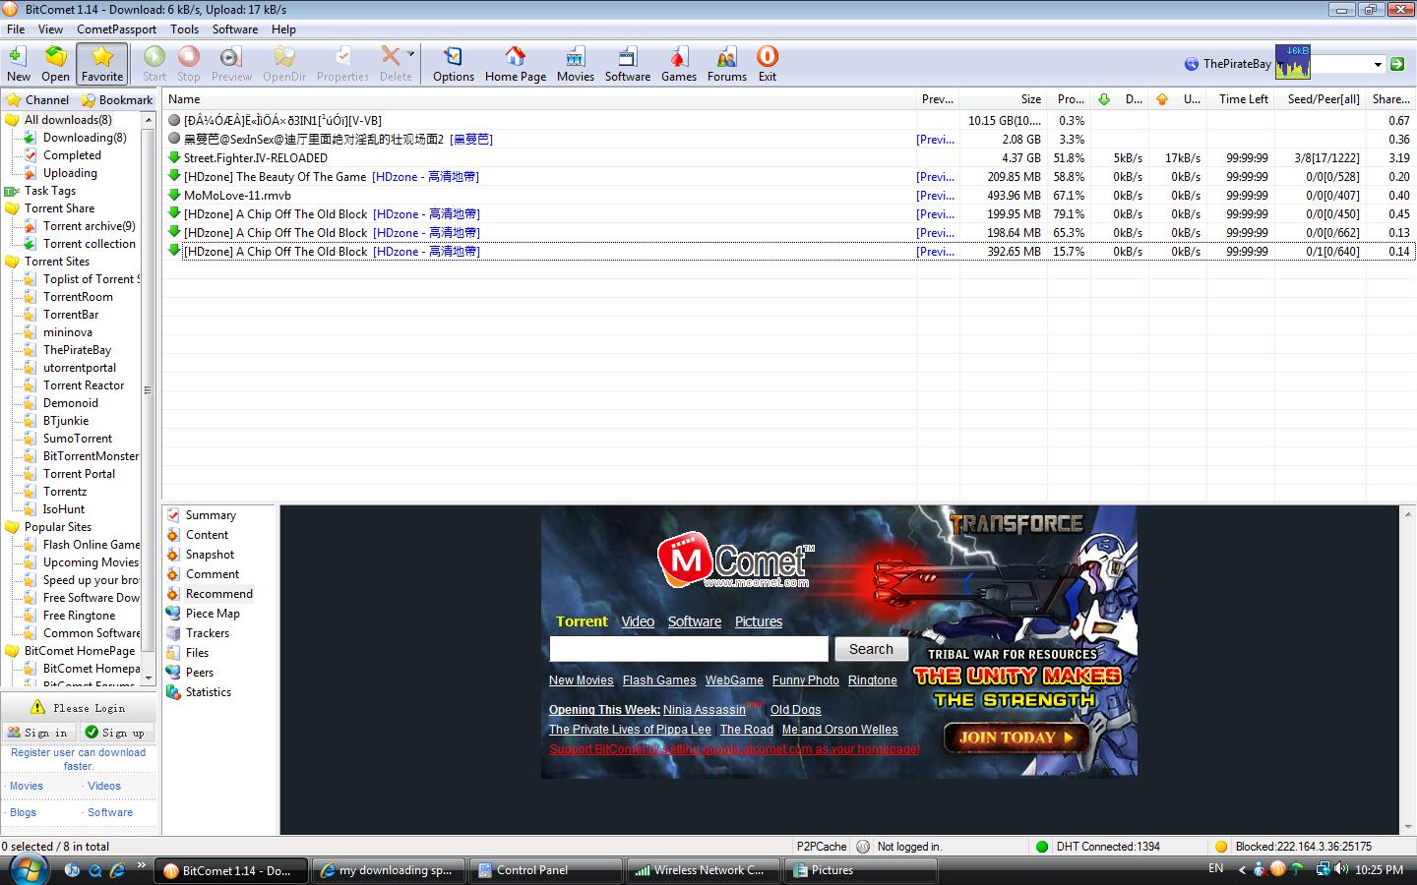Open the Software toolbar icon
Screen dimensions: 1417x885
click(628, 64)
